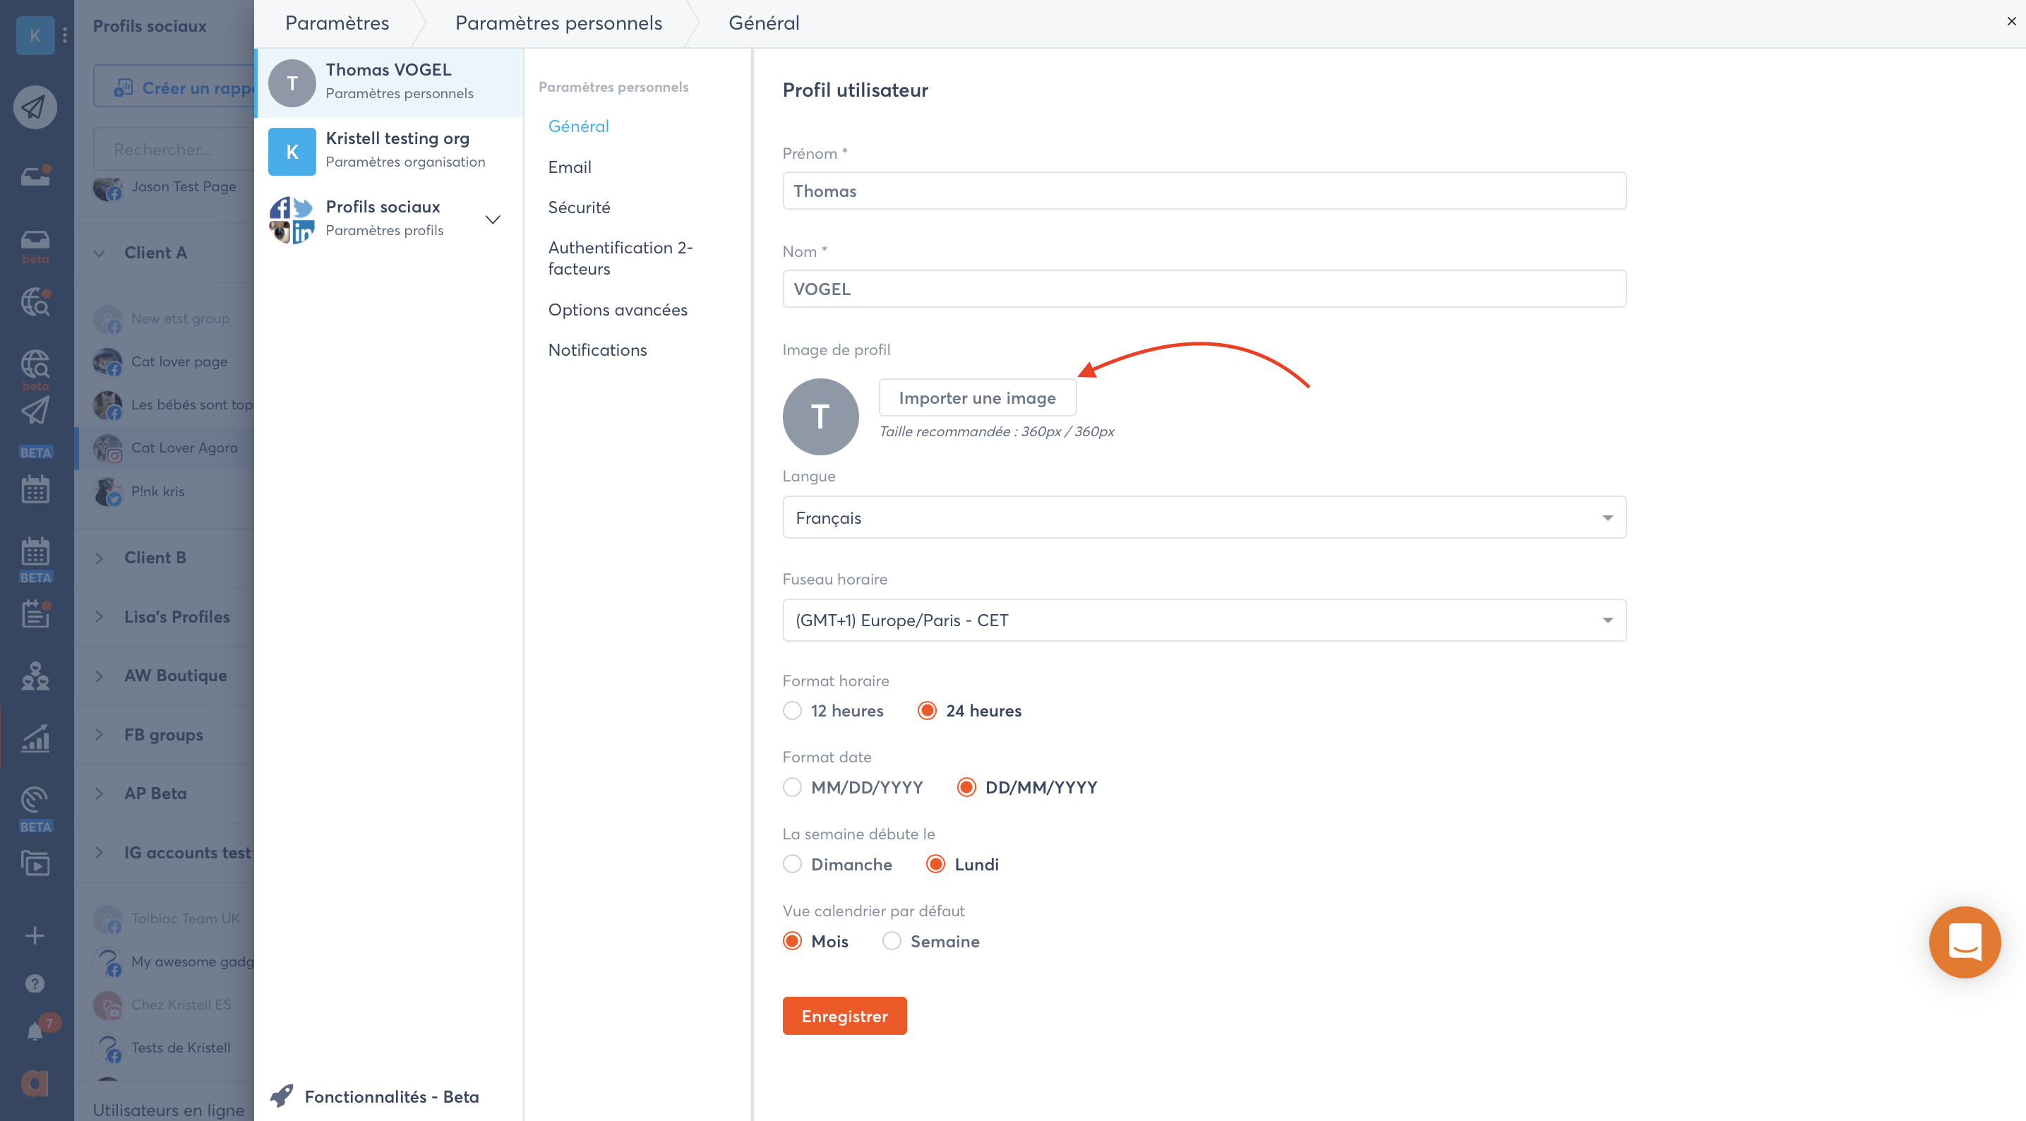Click the Enregistrer save button
Image resolution: width=2026 pixels, height=1121 pixels.
coord(844,1016)
